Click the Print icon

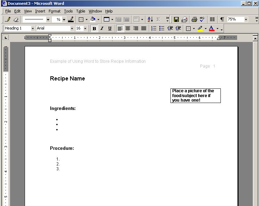tap(194, 19)
